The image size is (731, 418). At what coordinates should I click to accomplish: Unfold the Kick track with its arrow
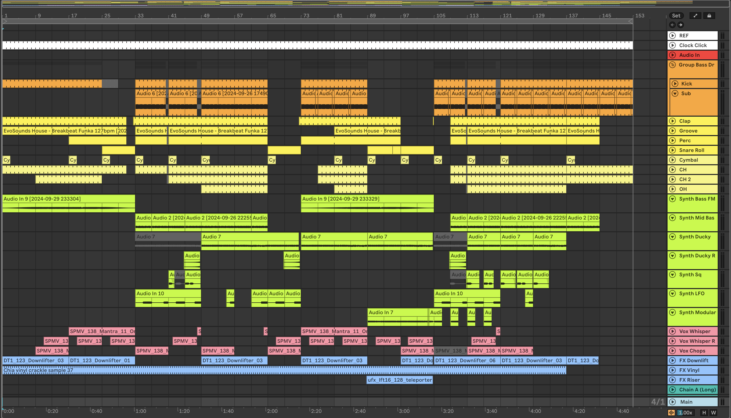click(x=675, y=84)
